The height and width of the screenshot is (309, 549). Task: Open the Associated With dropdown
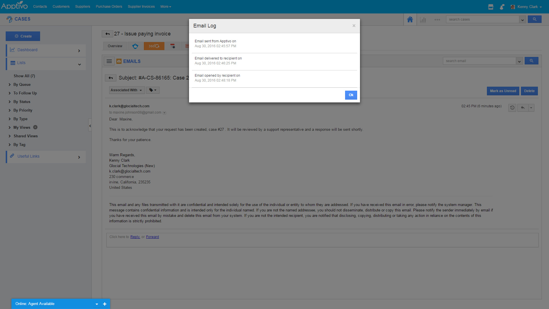(x=126, y=90)
